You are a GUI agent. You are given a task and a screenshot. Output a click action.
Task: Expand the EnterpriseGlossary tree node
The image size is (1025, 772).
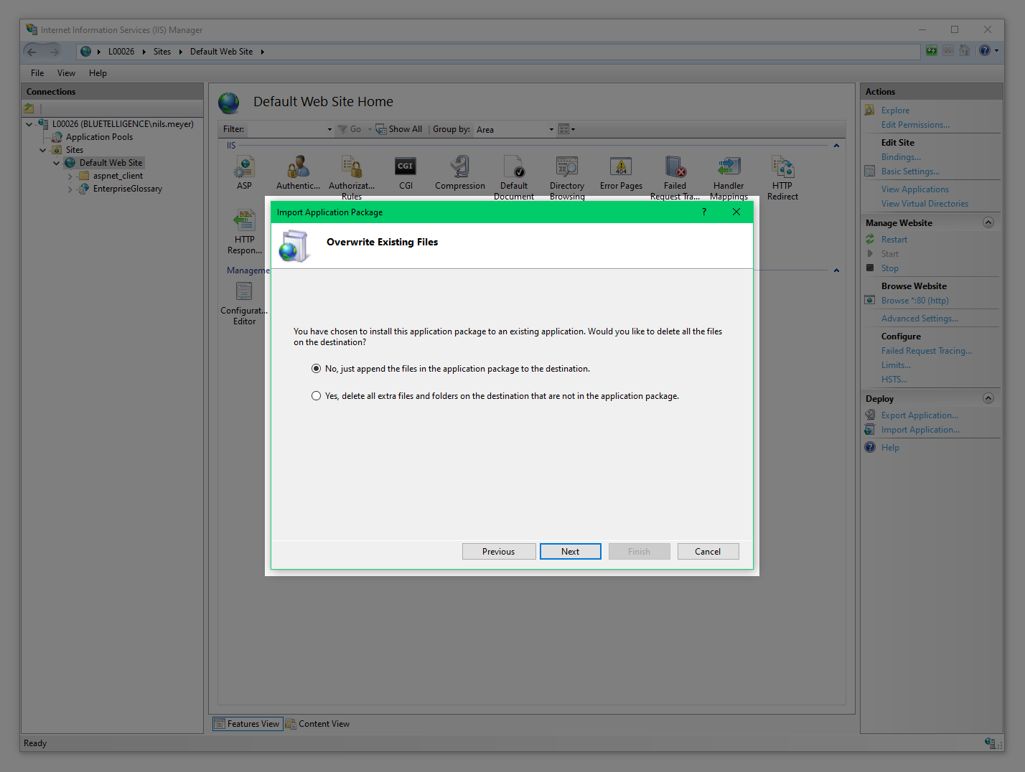click(x=70, y=189)
